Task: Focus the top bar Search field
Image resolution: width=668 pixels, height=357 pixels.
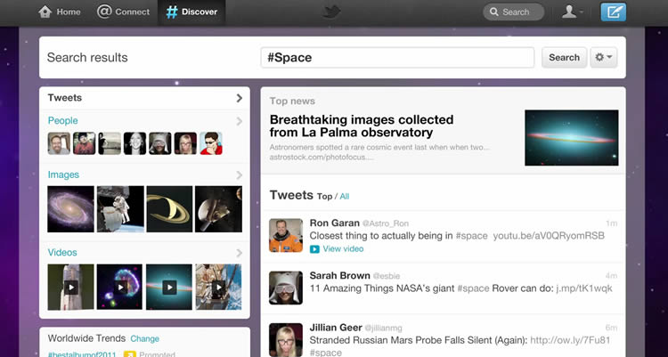Action: coord(513,12)
